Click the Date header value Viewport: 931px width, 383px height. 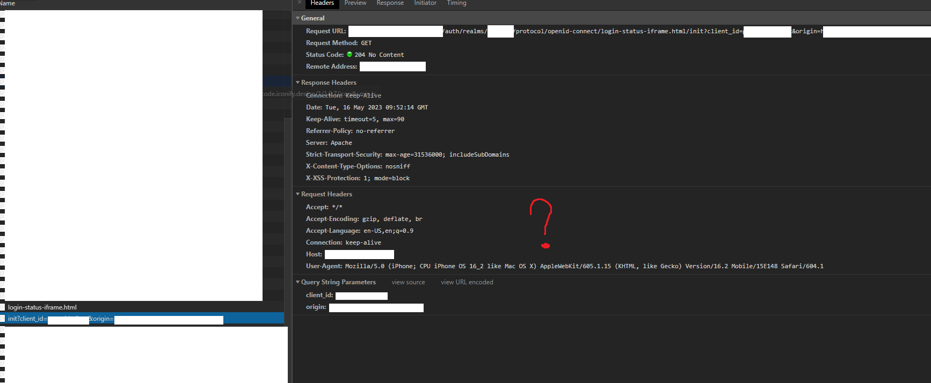tap(376, 107)
